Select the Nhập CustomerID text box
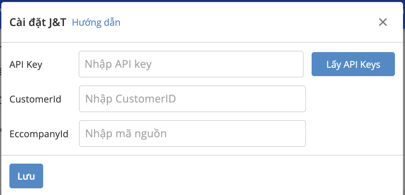 point(192,99)
